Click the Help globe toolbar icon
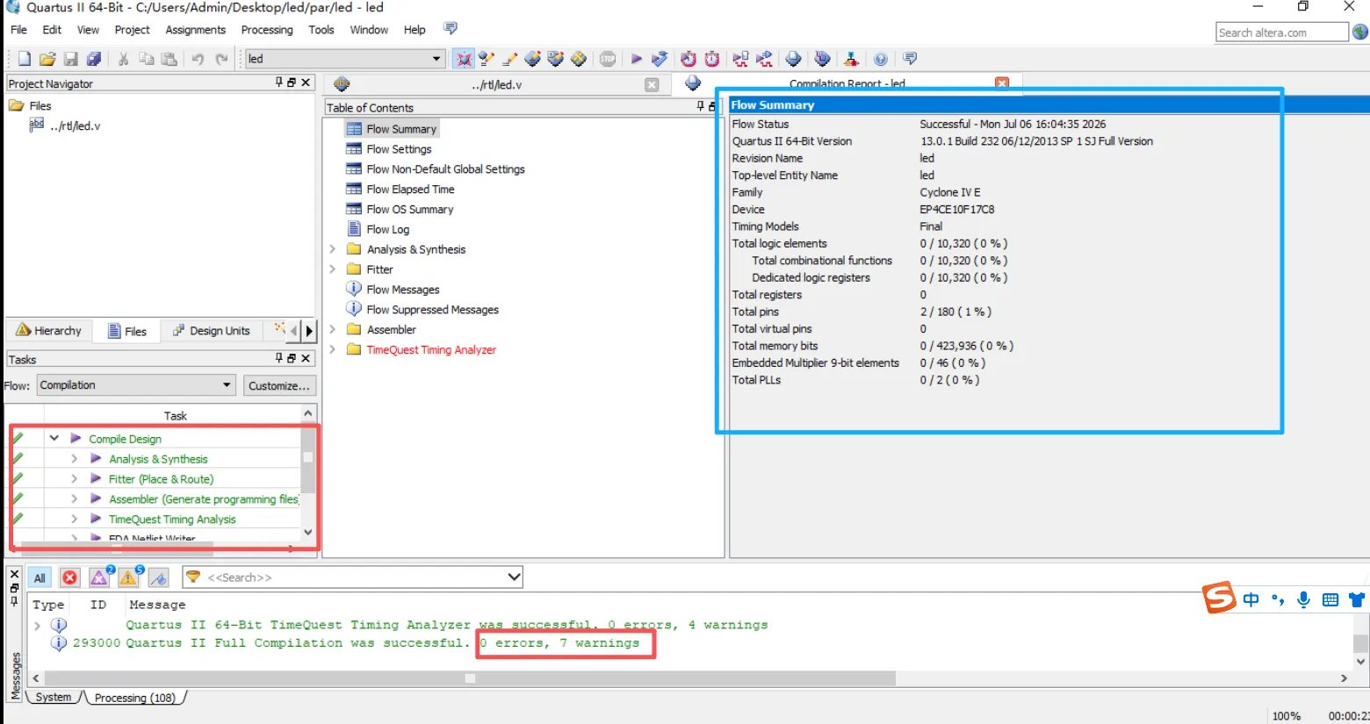This screenshot has height=724, width=1370. (x=881, y=59)
